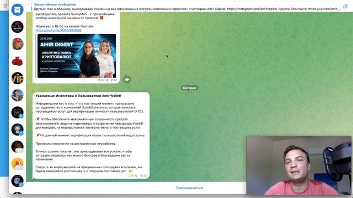
Task: Open the moon planet avatar chat
Action: (x=17, y=181)
